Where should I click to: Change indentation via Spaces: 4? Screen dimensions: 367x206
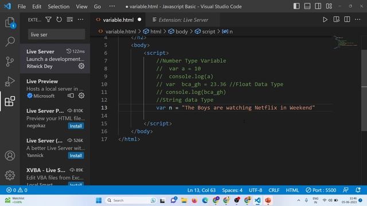pos(232,190)
